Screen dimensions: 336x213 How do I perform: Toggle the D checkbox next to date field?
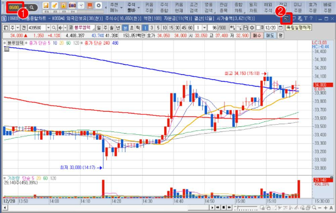tap(258, 27)
